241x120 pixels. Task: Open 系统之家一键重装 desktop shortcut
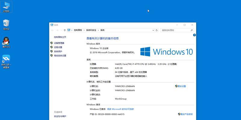click(6, 62)
